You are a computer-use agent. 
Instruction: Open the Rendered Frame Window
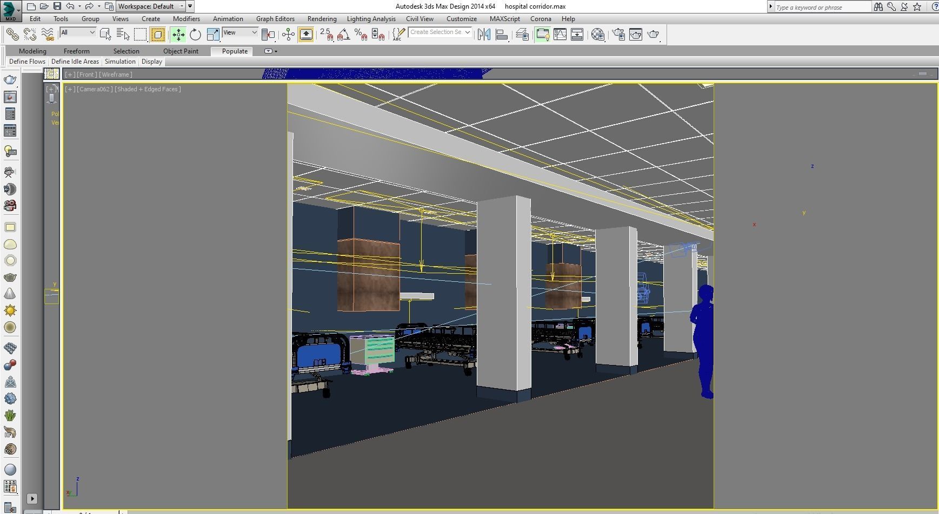click(x=636, y=35)
